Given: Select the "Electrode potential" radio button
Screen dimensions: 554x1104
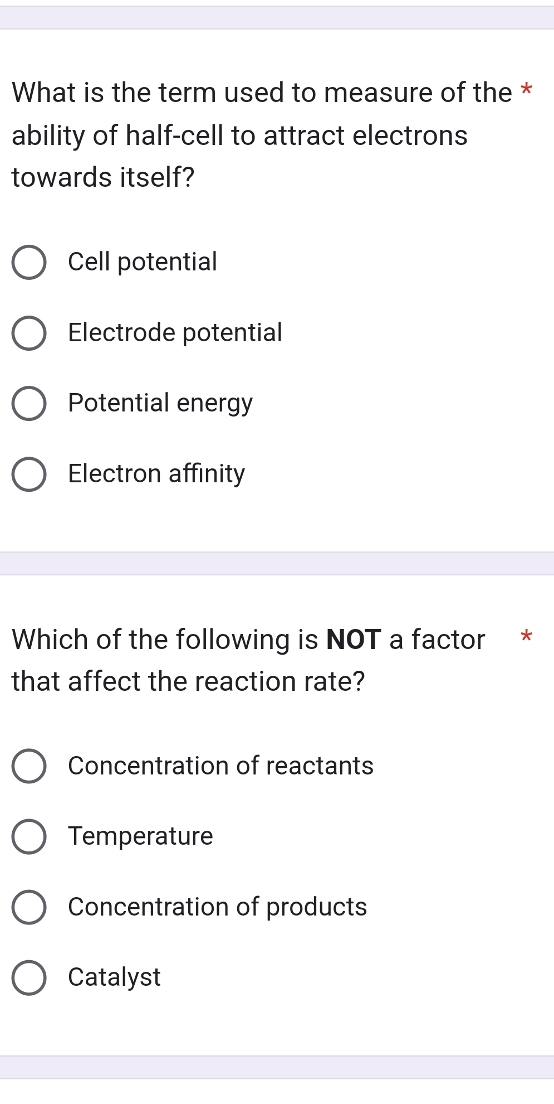Looking at the screenshot, I should coord(30,332).
